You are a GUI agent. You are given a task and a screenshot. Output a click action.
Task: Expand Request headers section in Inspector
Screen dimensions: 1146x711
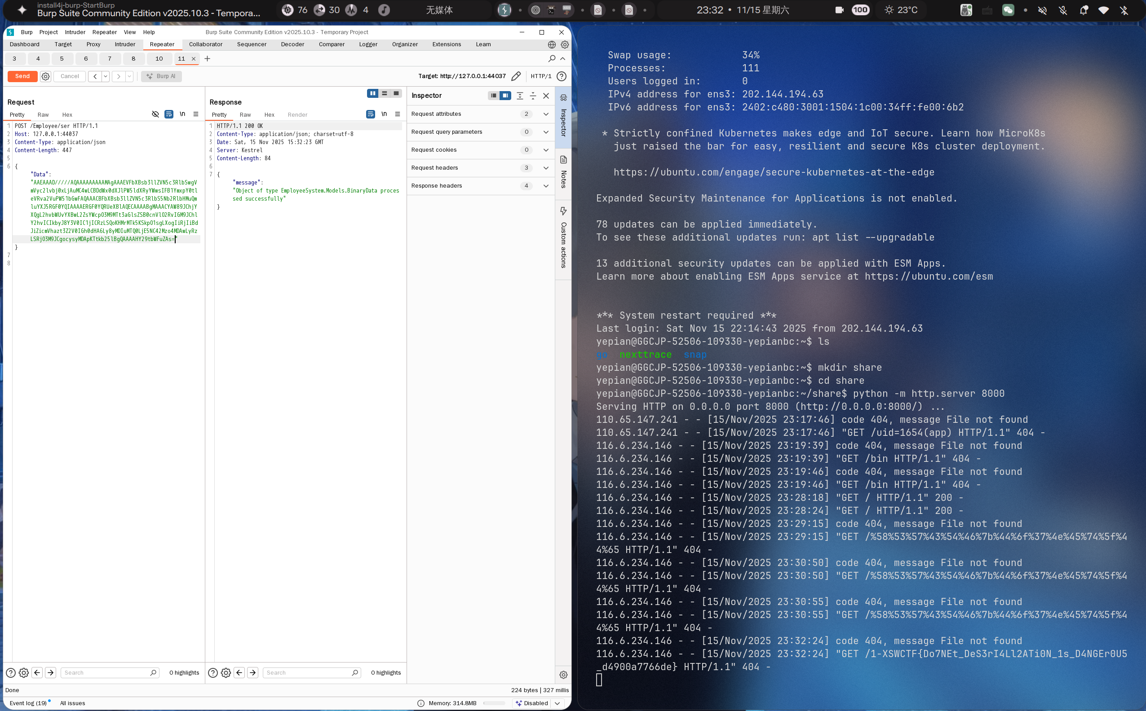coord(546,168)
